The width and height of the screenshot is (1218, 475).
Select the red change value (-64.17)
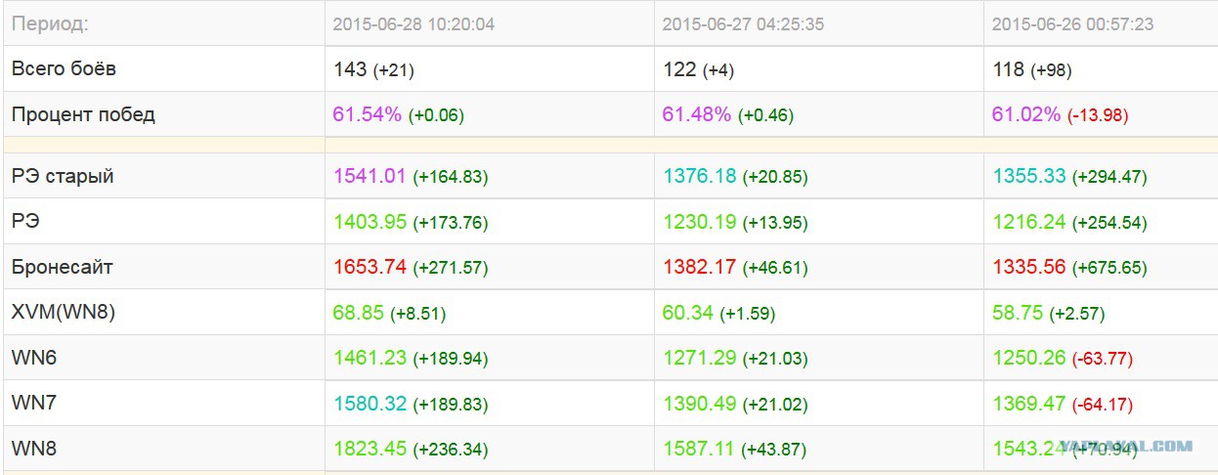[x=1103, y=404]
